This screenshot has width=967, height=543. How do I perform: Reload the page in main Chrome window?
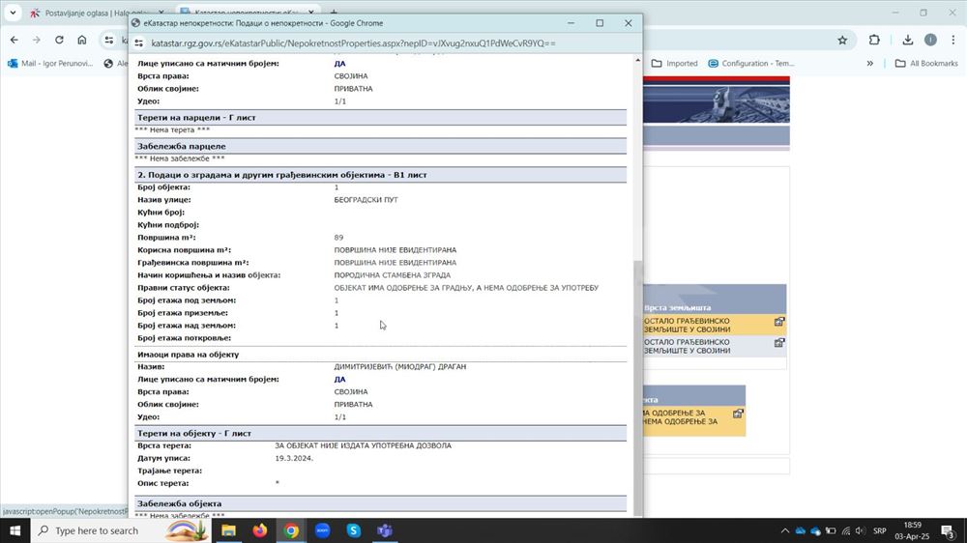[59, 40]
